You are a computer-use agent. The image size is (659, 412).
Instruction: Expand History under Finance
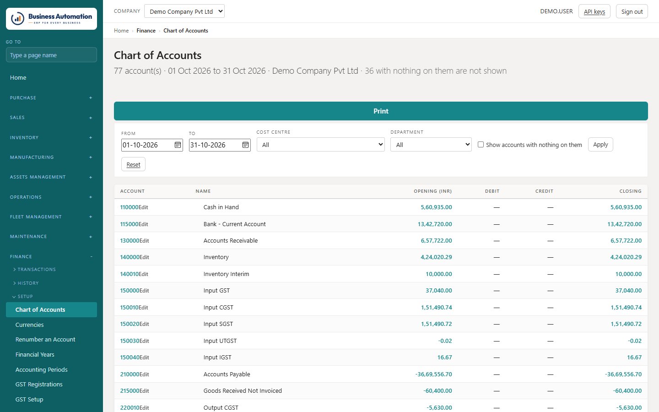click(x=26, y=283)
